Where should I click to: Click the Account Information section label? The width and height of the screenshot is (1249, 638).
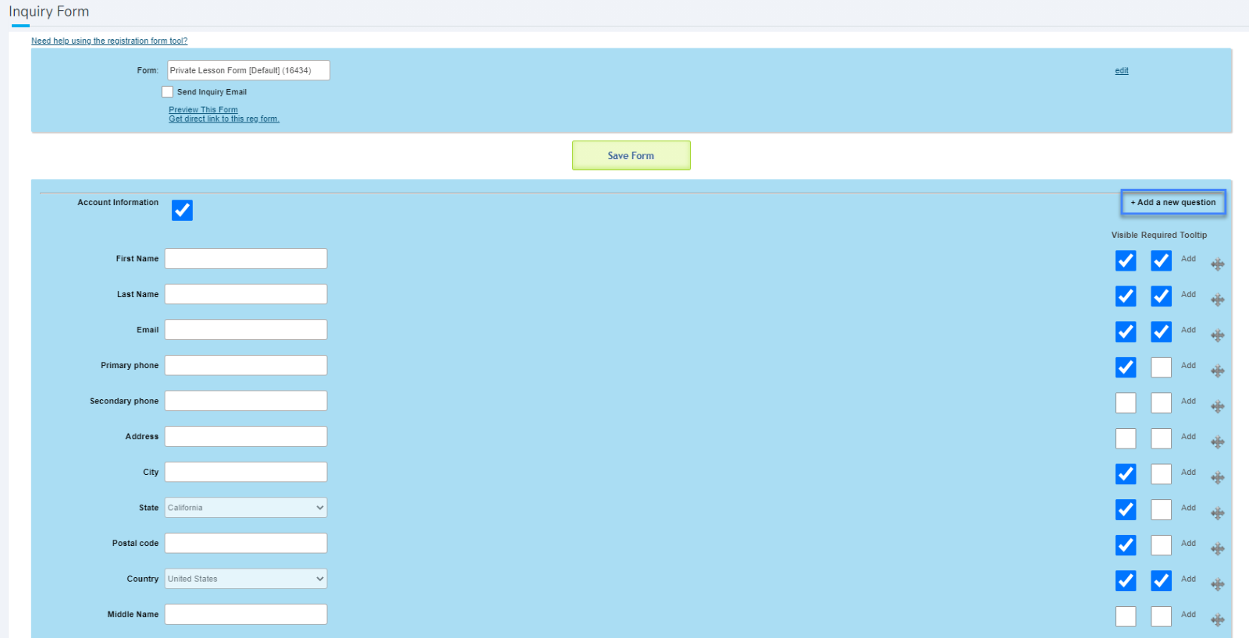pos(118,203)
